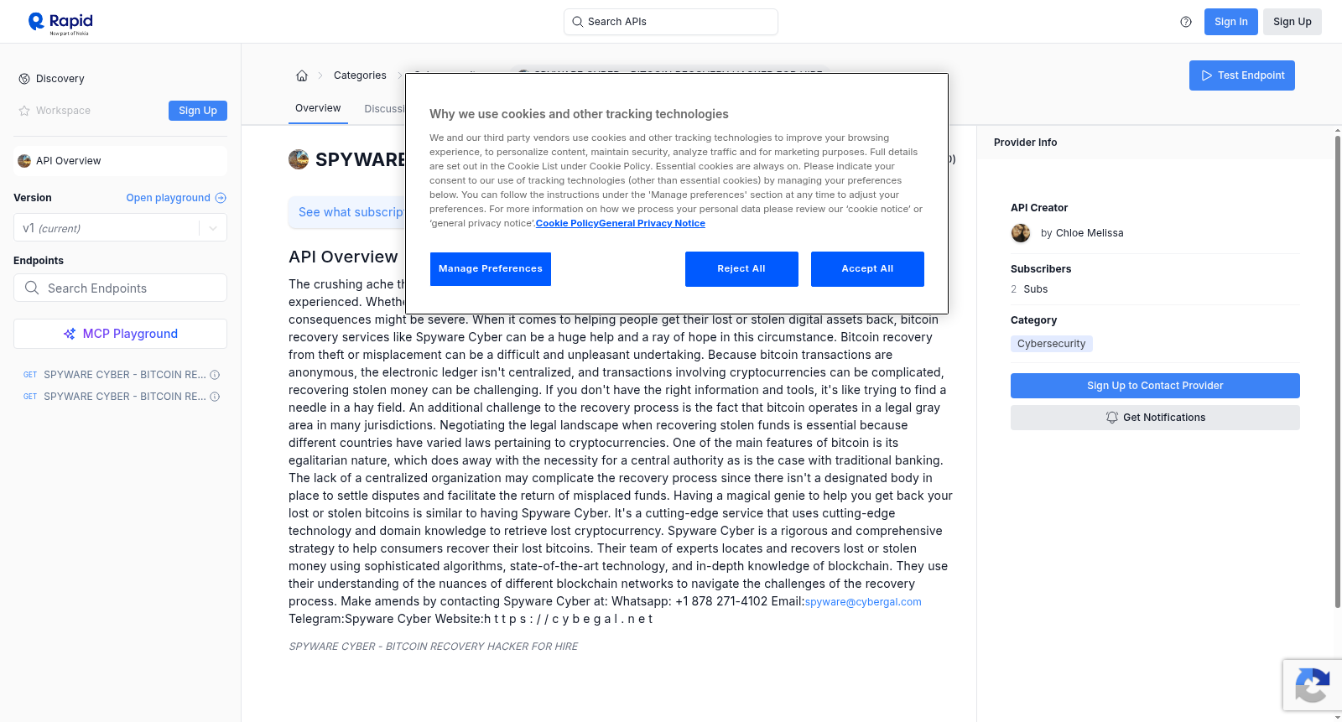The height and width of the screenshot is (722, 1342).
Task: Open the Categories breadcrumb
Action: 360,75
